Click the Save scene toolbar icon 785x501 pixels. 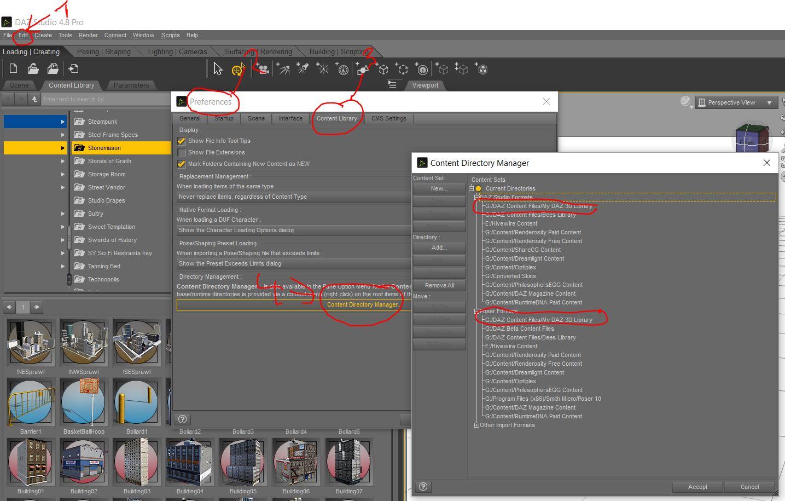click(53, 69)
